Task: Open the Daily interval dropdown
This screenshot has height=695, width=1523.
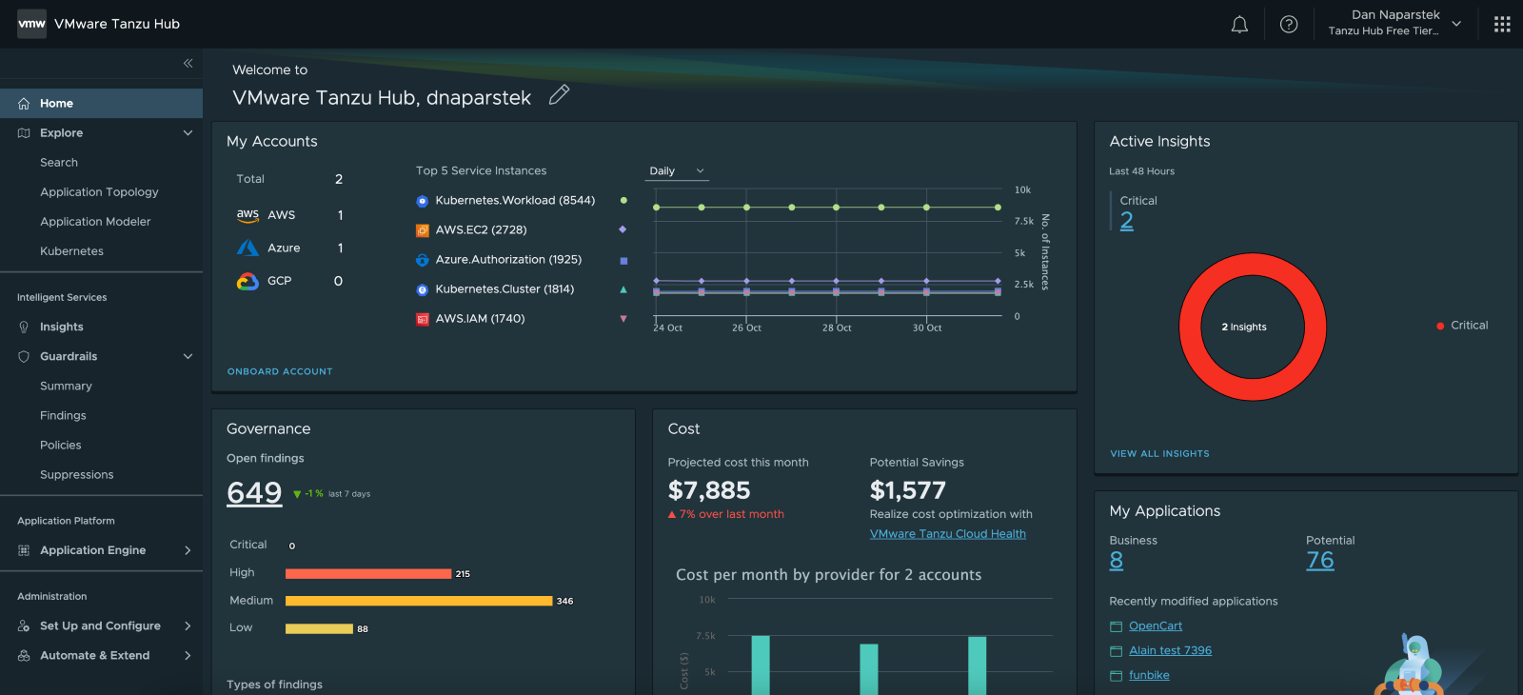Action: [x=678, y=171]
